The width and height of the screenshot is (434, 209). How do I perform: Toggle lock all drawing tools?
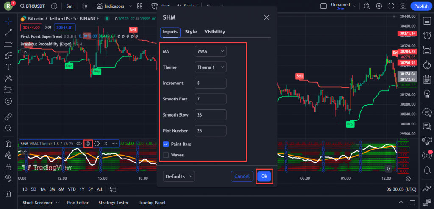coord(8,167)
